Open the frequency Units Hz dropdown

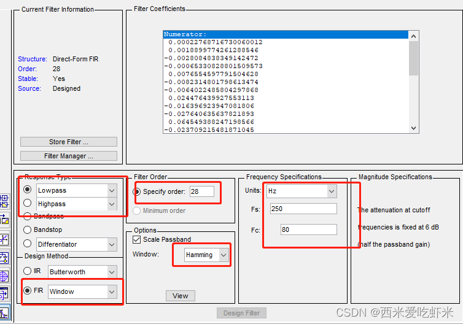[332, 191]
